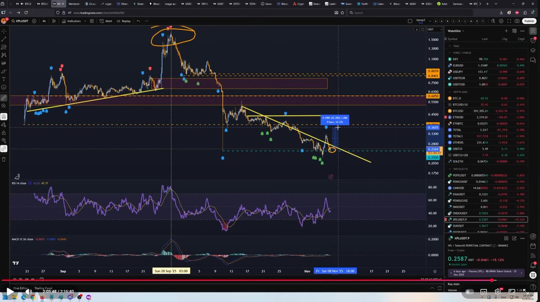
Task: Switch to the active XPL browser tab
Action: [x=58, y=4]
